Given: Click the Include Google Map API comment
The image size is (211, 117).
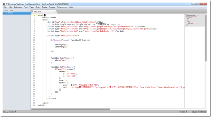Looking at the screenshot, I should coord(83,24).
